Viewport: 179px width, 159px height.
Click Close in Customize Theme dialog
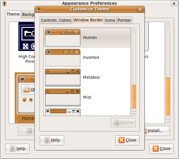[127, 140]
